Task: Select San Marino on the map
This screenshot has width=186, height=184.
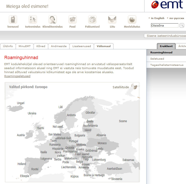Action: tap(55, 134)
